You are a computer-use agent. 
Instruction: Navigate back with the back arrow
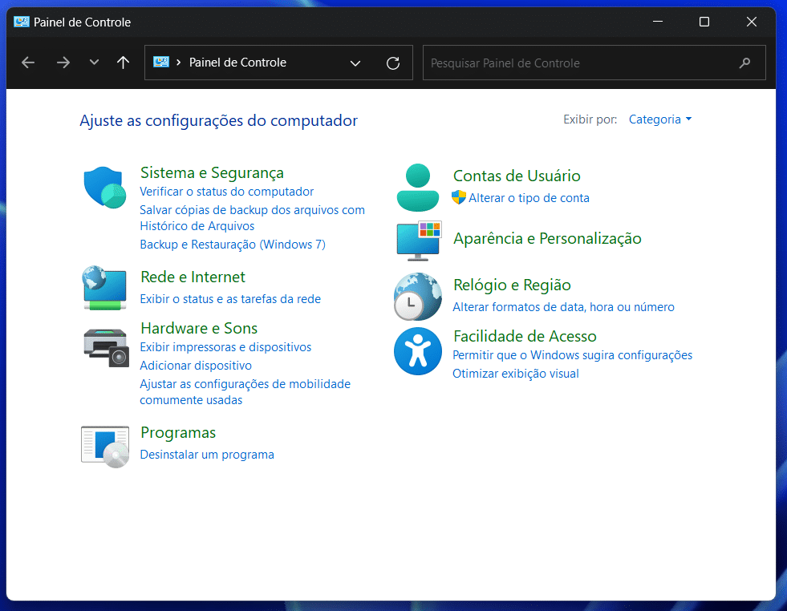coord(28,62)
